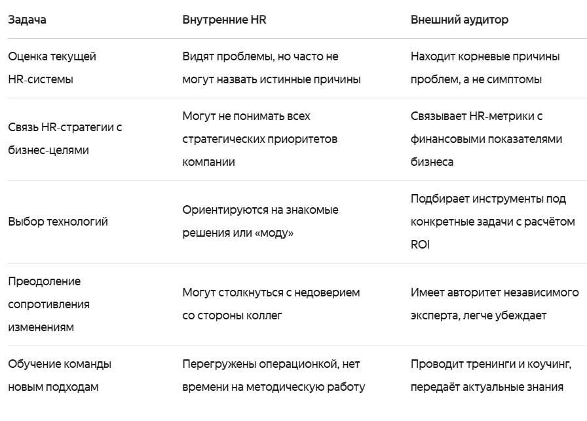
Task: Select cell 'Ориентируются на знакомые решения'
Action: tap(260, 222)
